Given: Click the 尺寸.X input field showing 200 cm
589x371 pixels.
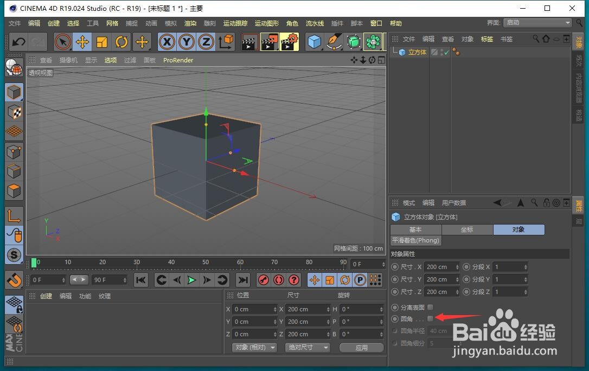Looking at the screenshot, I should coord(440,266).
